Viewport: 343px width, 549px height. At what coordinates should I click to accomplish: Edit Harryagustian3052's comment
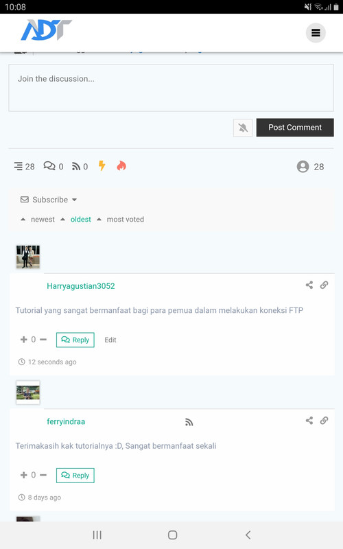click(110, 340)
